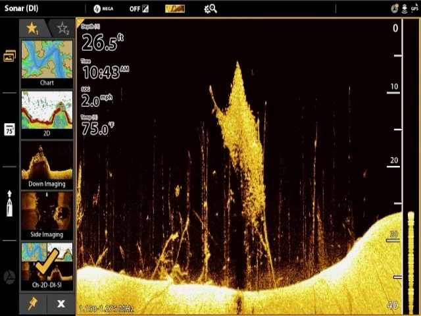421x316 pixels.
Task: Click the GPS status icon
Action: (414, 9)
